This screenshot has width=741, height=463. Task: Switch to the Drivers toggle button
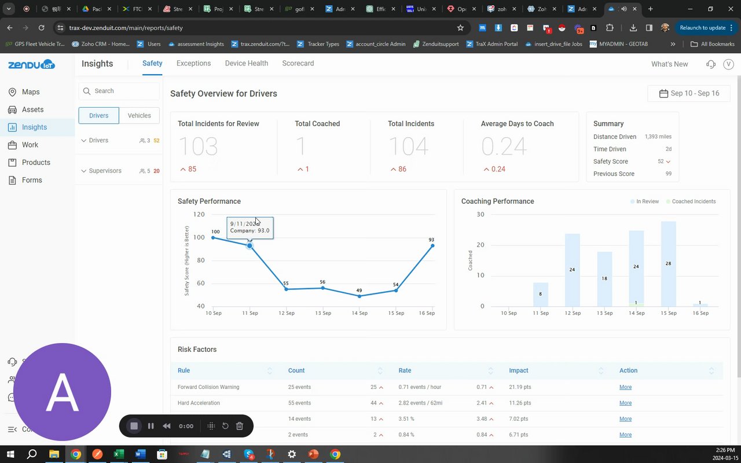coord(99,115)
